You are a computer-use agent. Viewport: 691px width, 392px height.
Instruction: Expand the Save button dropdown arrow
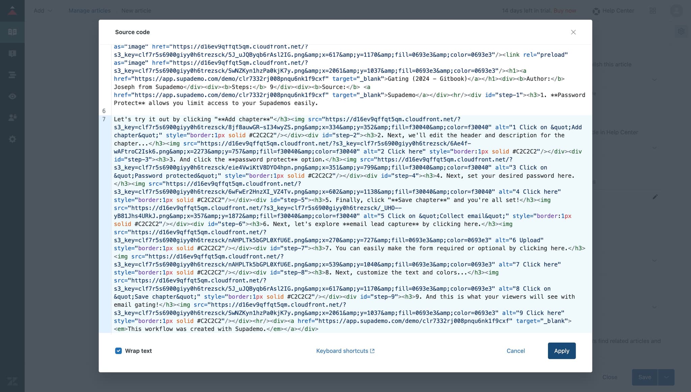coord(666,377)
